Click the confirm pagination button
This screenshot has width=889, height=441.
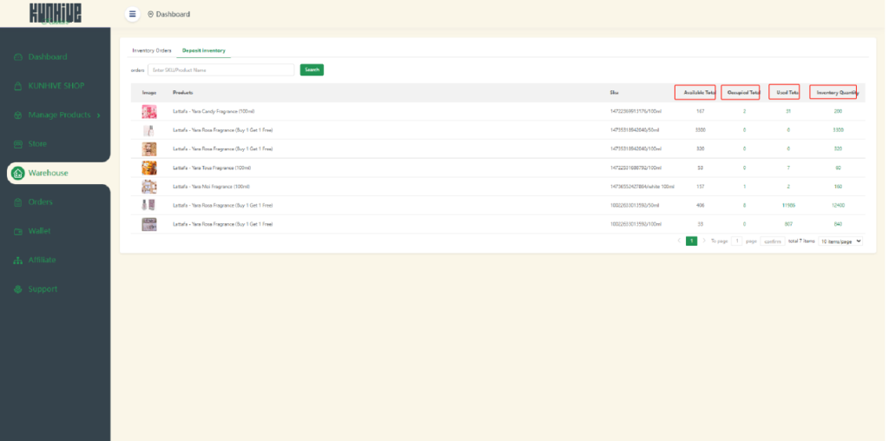[773, 241]
